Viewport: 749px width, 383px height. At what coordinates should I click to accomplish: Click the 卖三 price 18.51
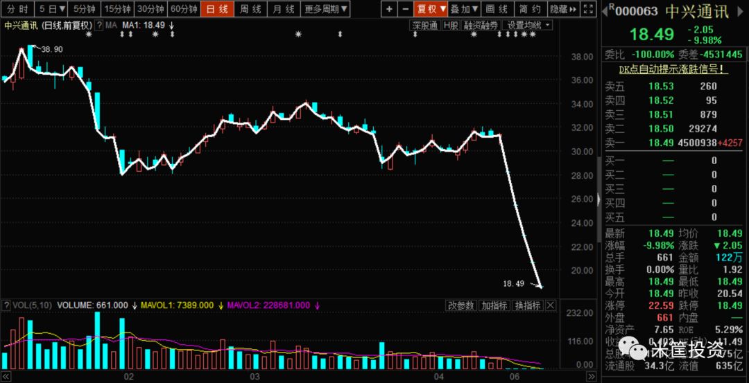click(661, 114)
